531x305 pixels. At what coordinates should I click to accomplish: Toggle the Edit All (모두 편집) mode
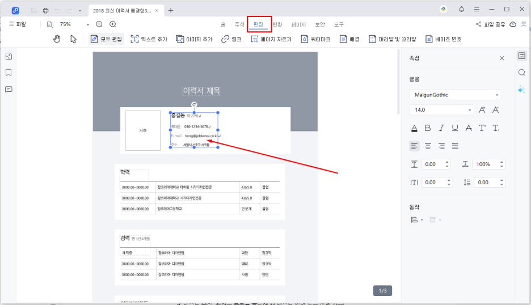coord(106,39)
